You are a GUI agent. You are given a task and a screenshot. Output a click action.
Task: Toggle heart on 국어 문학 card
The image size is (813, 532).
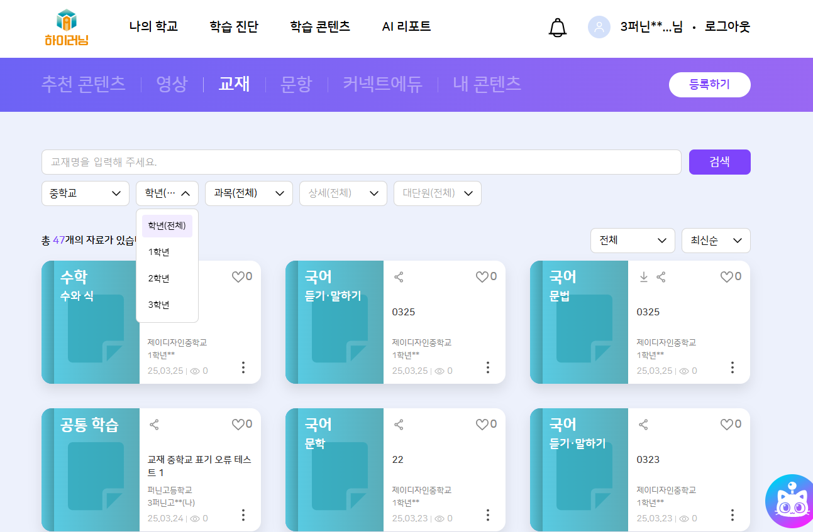pyautogui.click(x=482, y=425)
